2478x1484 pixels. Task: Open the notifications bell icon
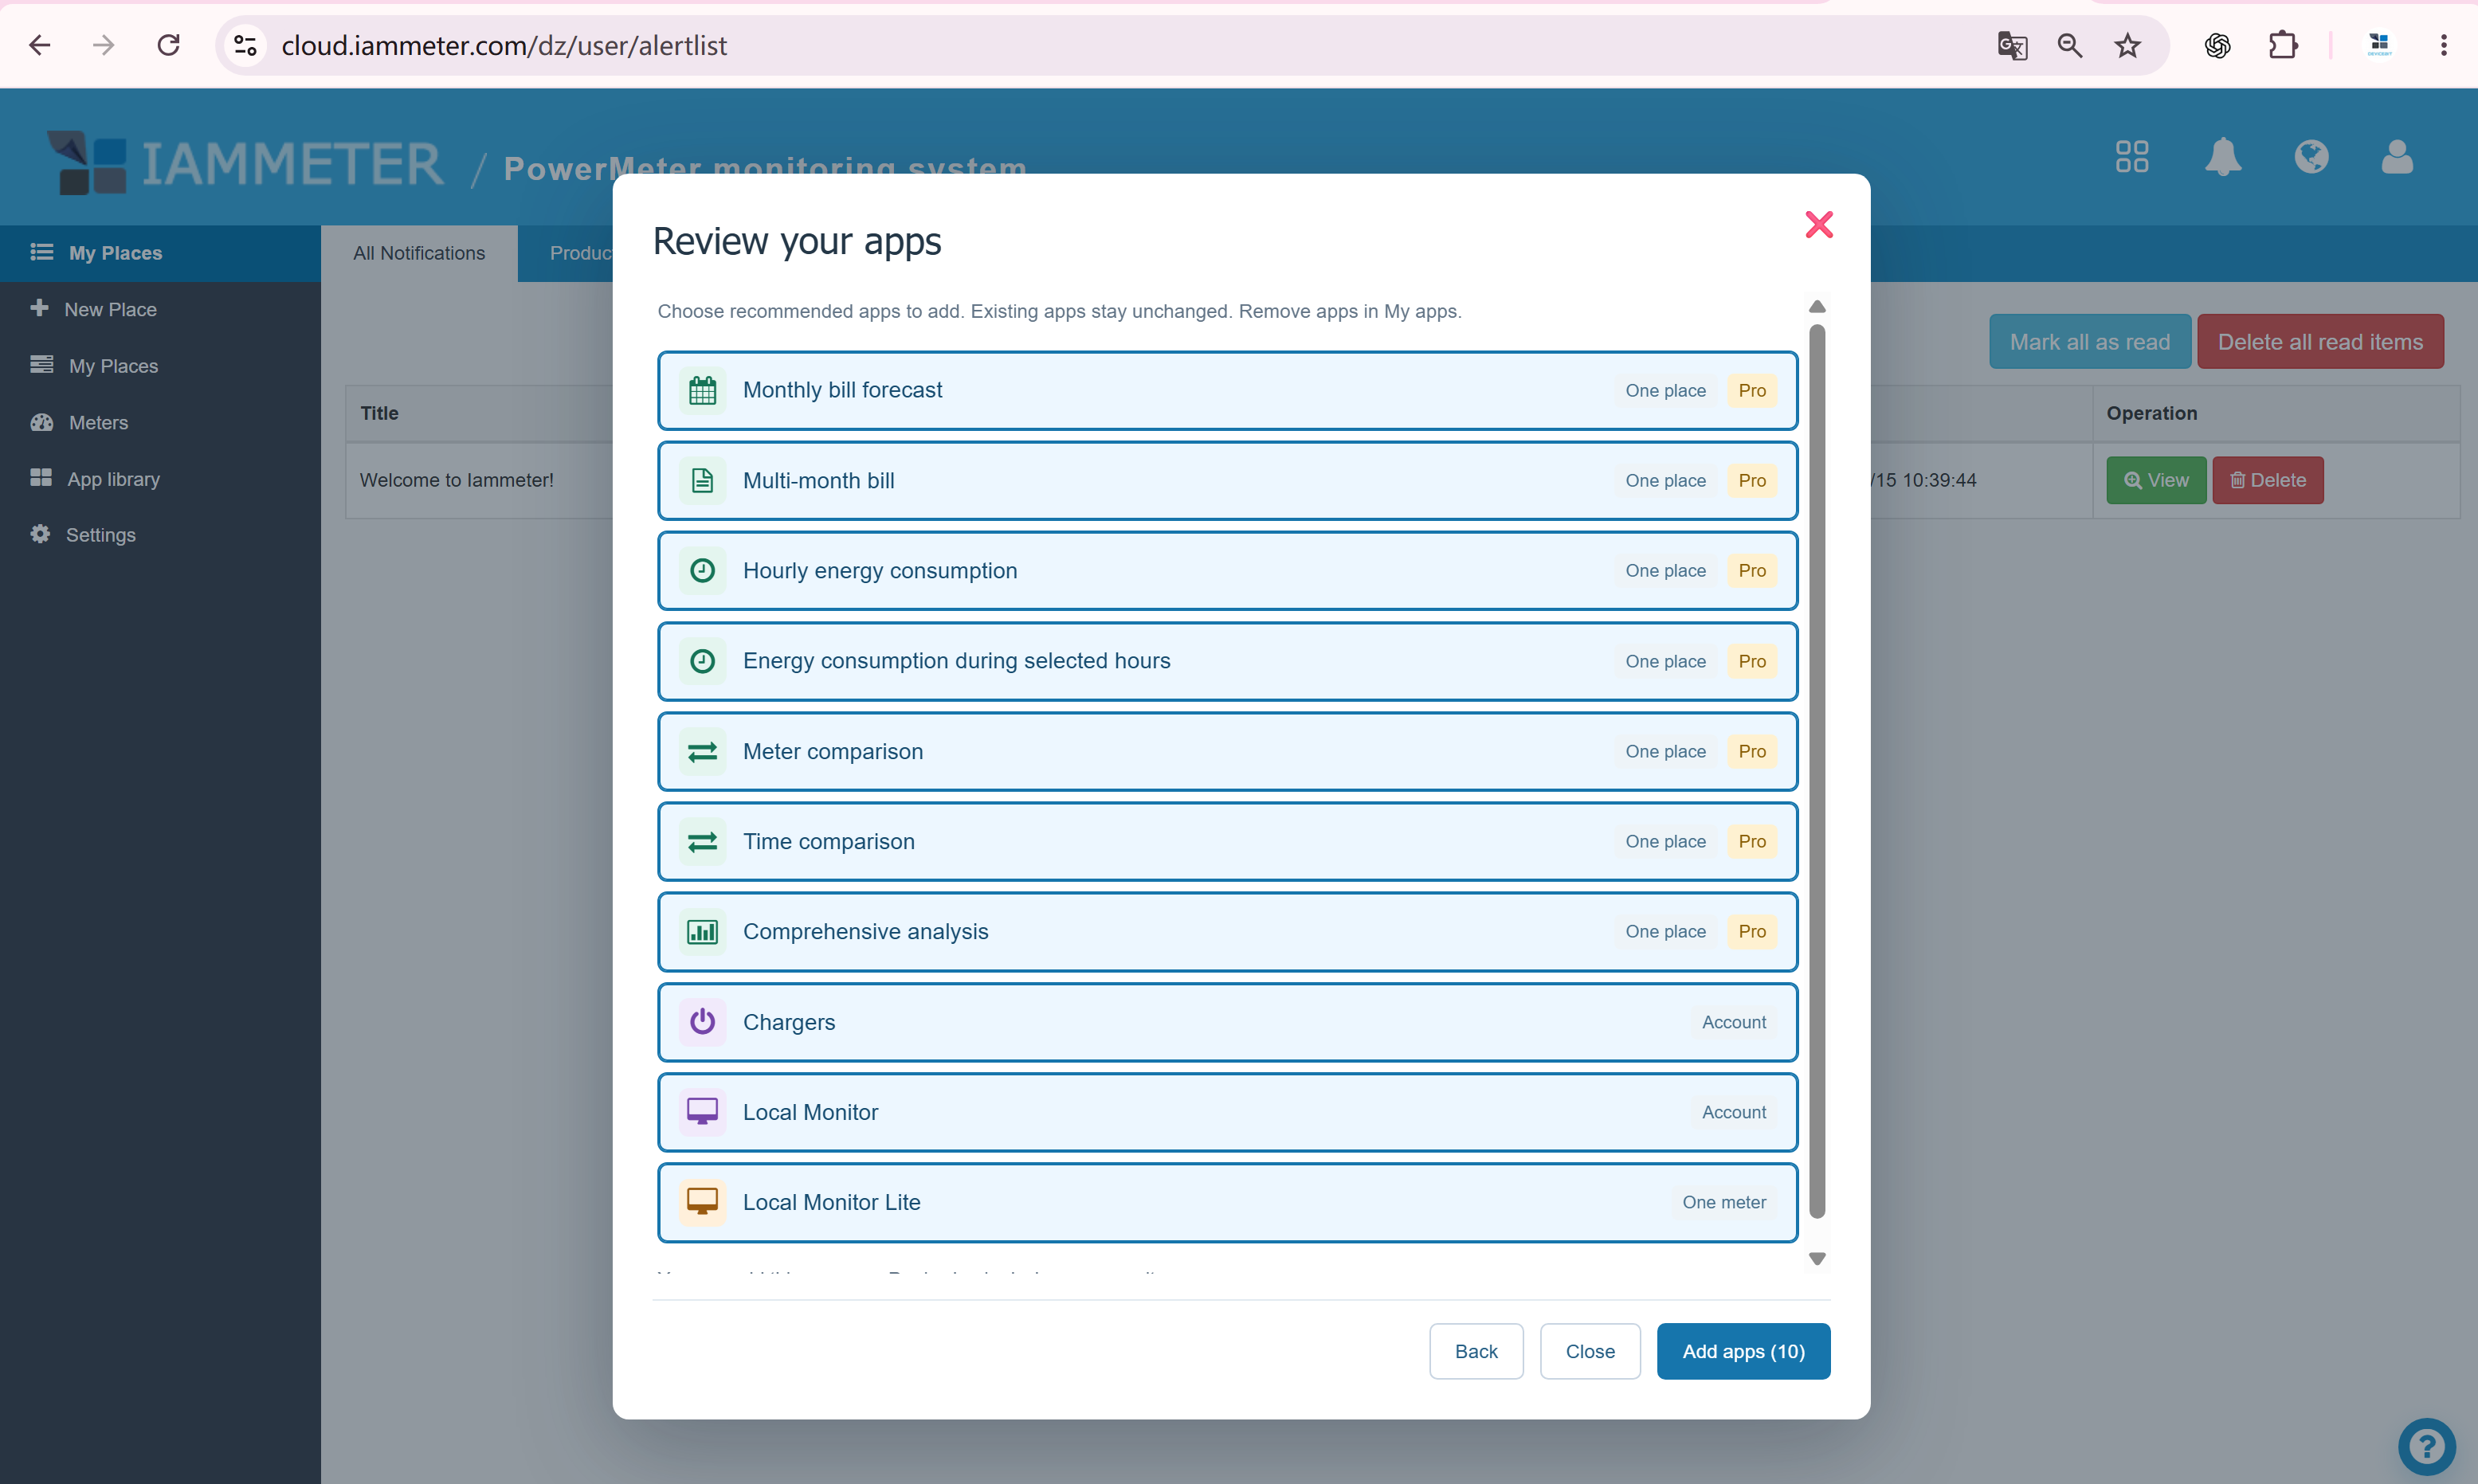(x=2222, y=157)
